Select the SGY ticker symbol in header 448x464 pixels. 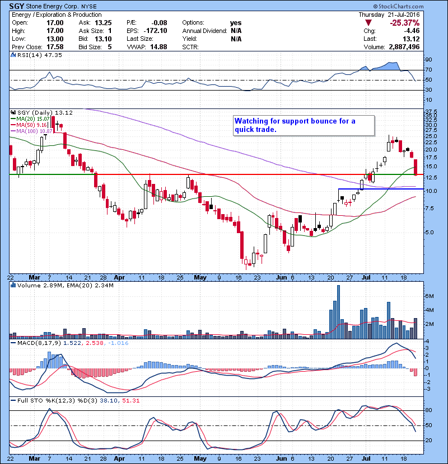point(17,6)
